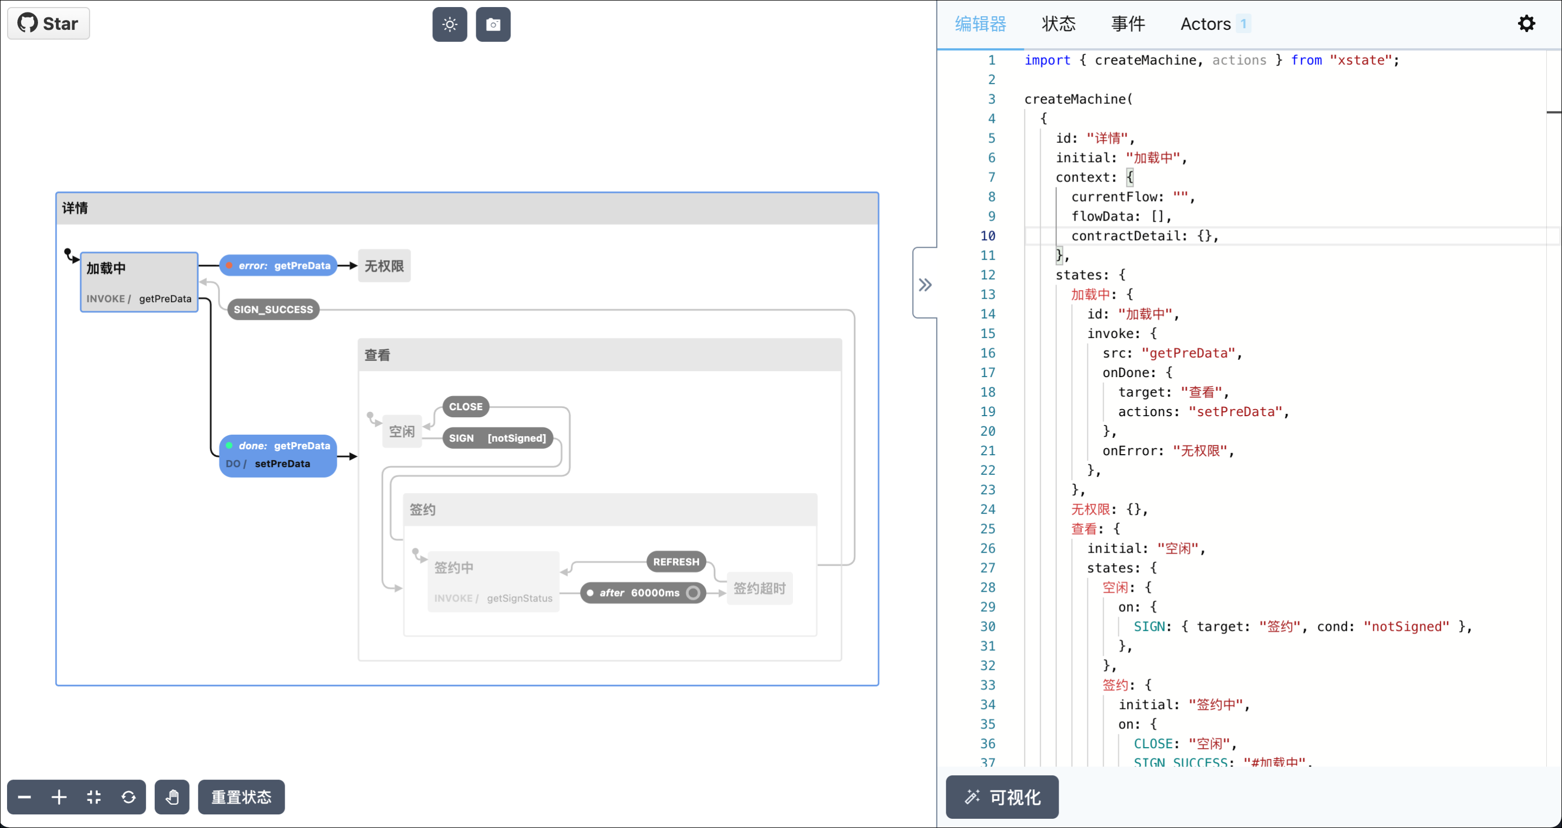Click code line 10 contractDetail in editor
This screenshot has width=1562, height=828.
click(1144, 236)
